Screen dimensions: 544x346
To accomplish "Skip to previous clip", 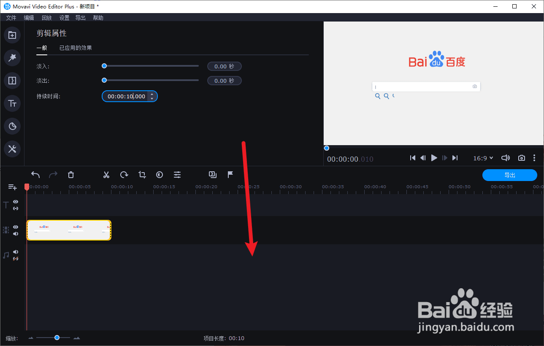I will (x=413, y=158).
